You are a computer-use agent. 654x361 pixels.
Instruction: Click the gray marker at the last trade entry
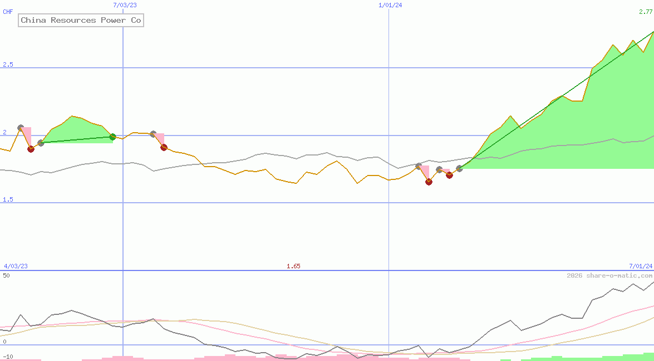pyautogui.click(x=459, y=169)
